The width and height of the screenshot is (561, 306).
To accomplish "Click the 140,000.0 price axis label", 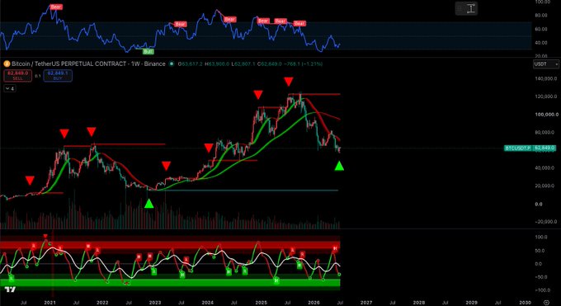I will click(545, 78).
